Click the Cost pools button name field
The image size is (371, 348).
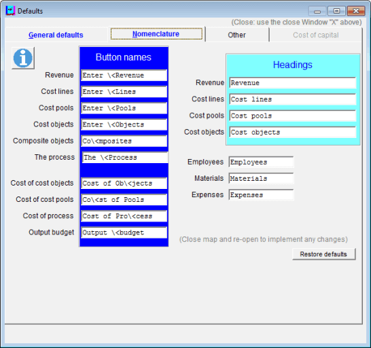[x=124, y=108]
